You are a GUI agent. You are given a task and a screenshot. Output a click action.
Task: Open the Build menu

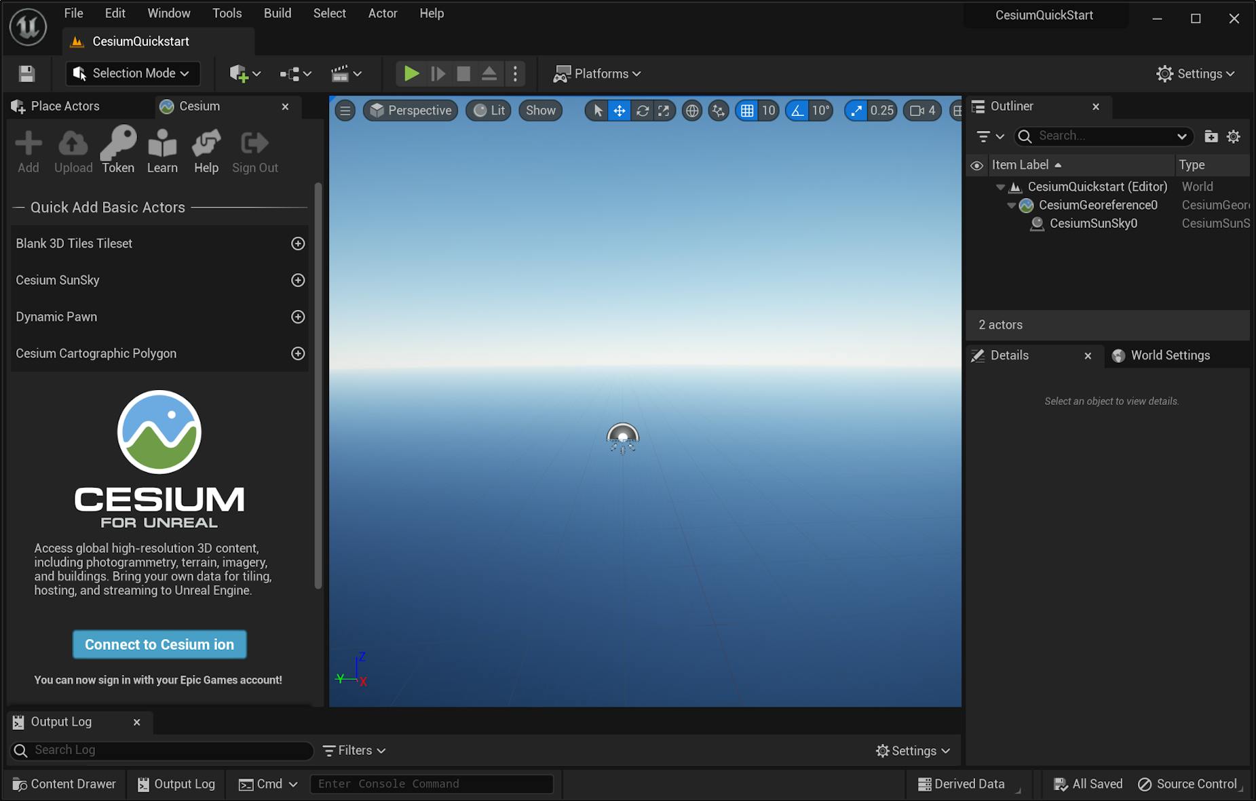pyautogui.click(x=277, y=13)
